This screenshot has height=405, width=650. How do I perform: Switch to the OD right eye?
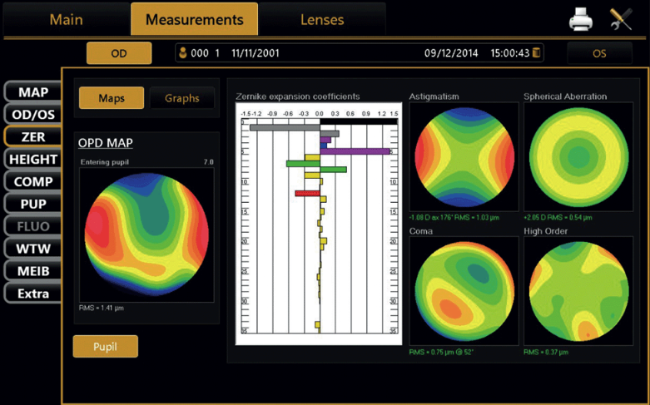[119, 53]
